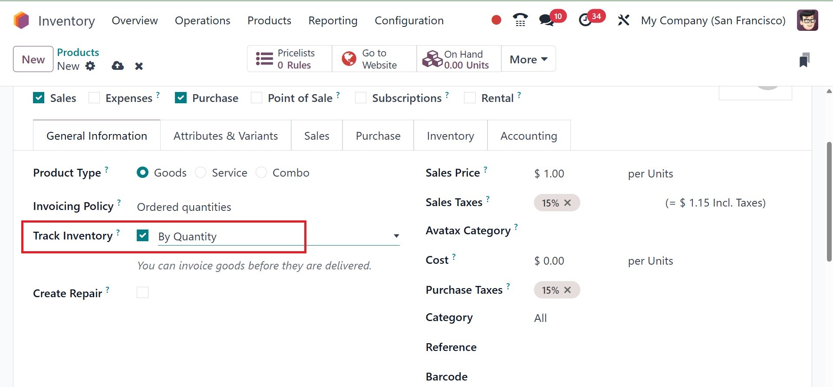Image resolution: width=833 pixels, height=387 pixels.
Task: Open the debug tools wrench icon
Action: (x=623, y=20)
